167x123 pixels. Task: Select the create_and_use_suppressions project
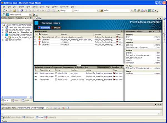20,27
